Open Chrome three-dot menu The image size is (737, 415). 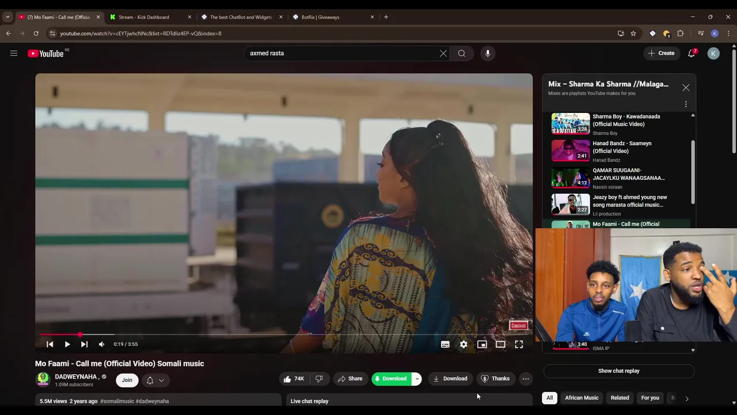click(728, 33)
